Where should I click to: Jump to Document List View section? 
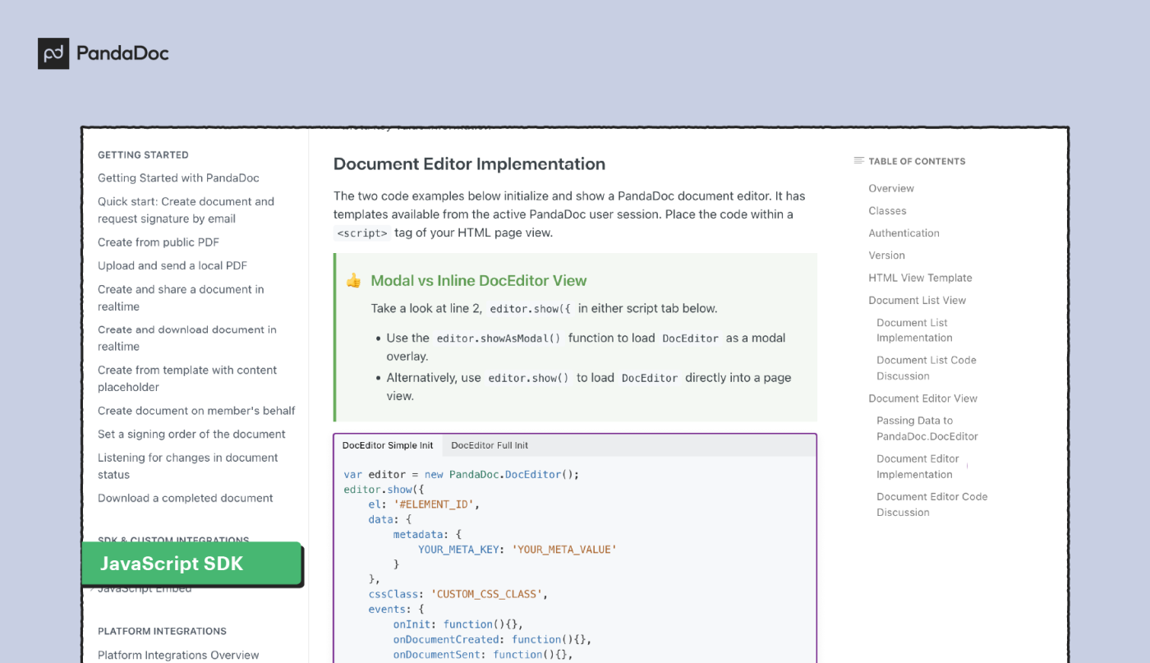917,301
